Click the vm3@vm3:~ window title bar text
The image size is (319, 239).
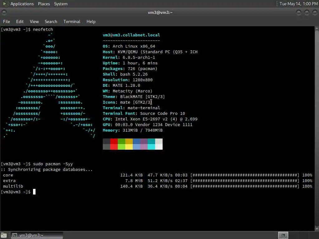click(160, 12)
